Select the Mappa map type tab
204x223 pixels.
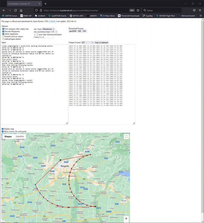coord(8,136)
